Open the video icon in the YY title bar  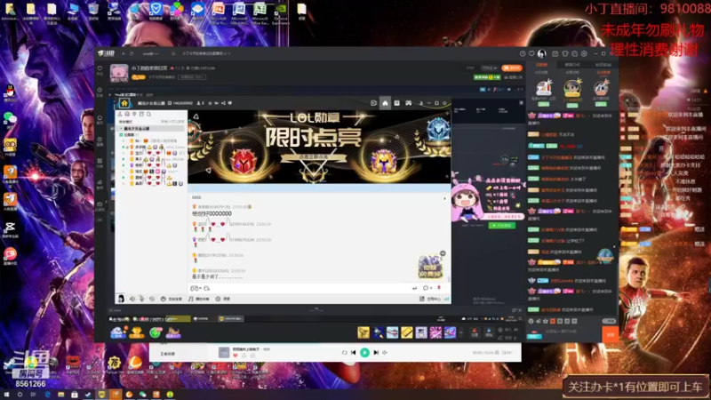pos(373,103)
